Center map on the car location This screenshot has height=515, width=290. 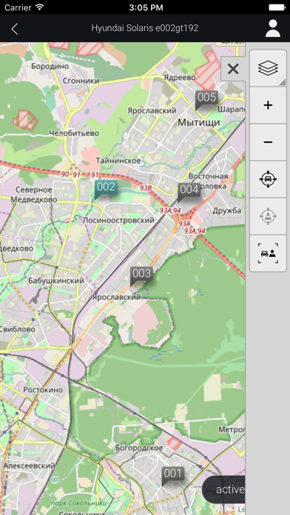[x=268, y=179]
